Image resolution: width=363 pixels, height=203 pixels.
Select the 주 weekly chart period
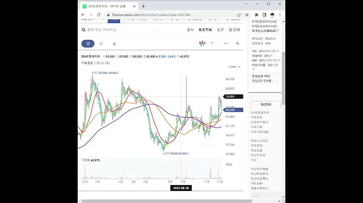click(x=101, y=44)
